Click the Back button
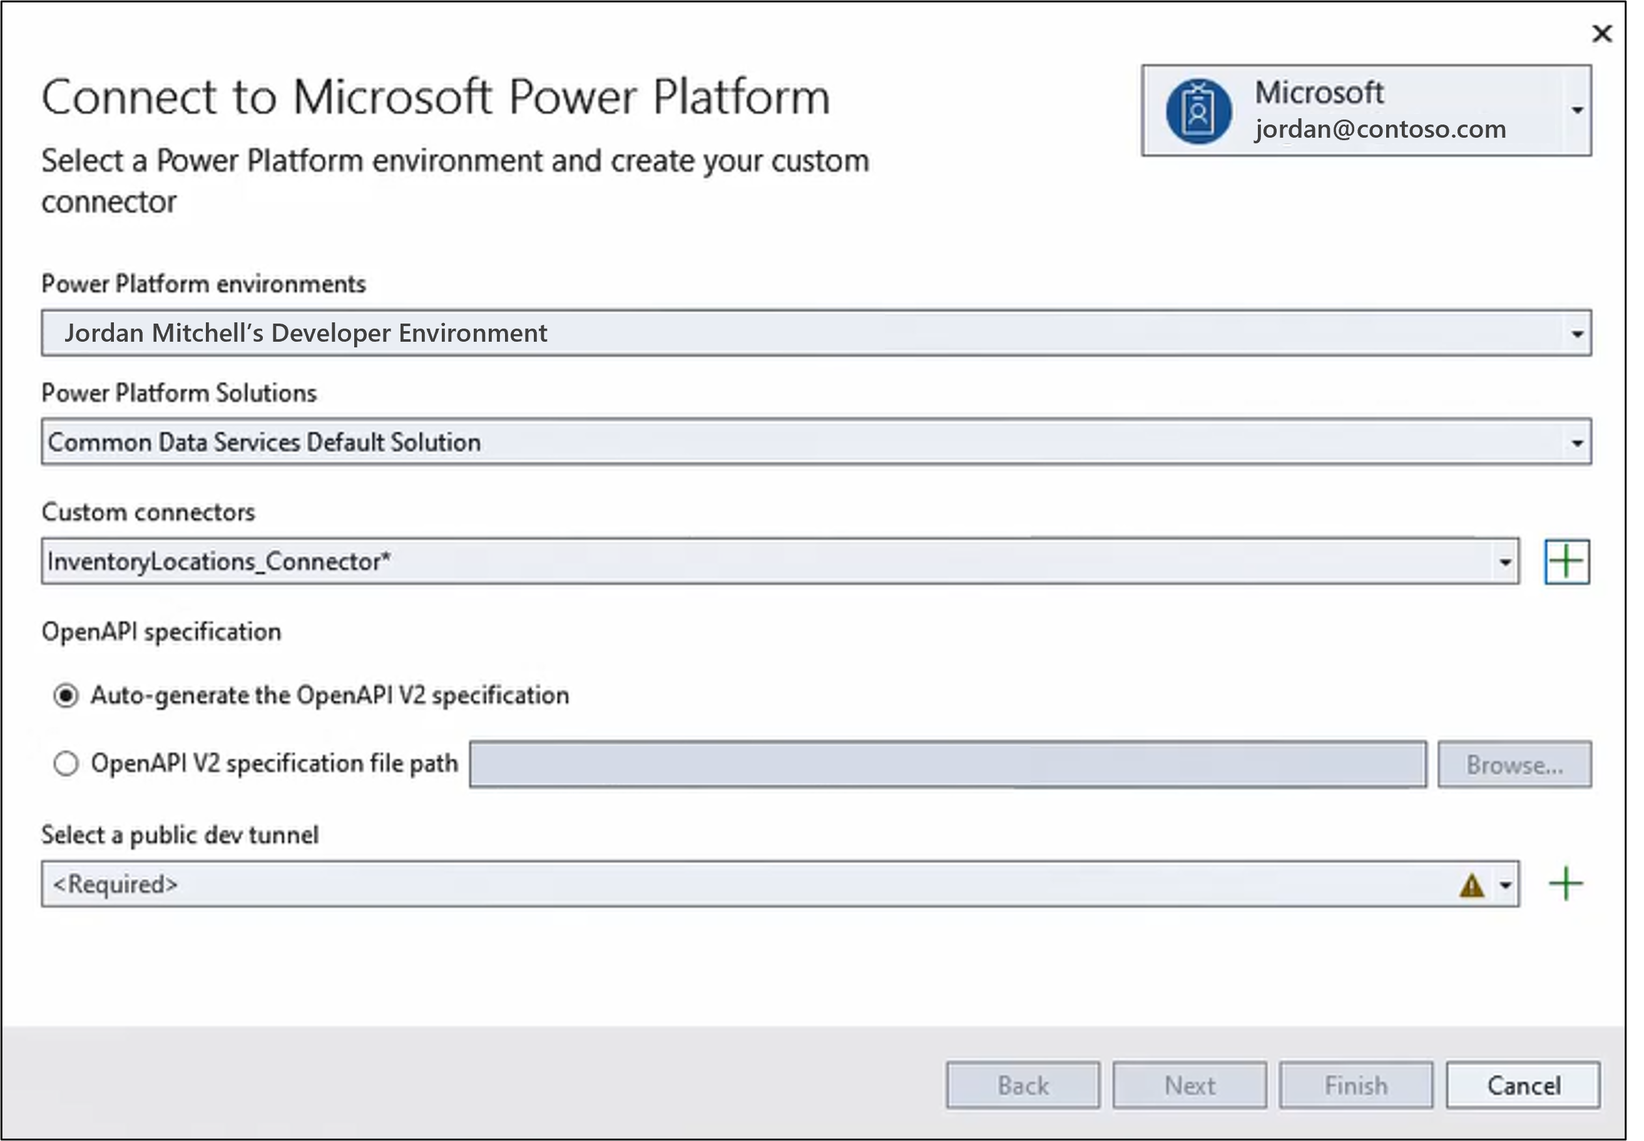 click(x=1023, y=1085)
